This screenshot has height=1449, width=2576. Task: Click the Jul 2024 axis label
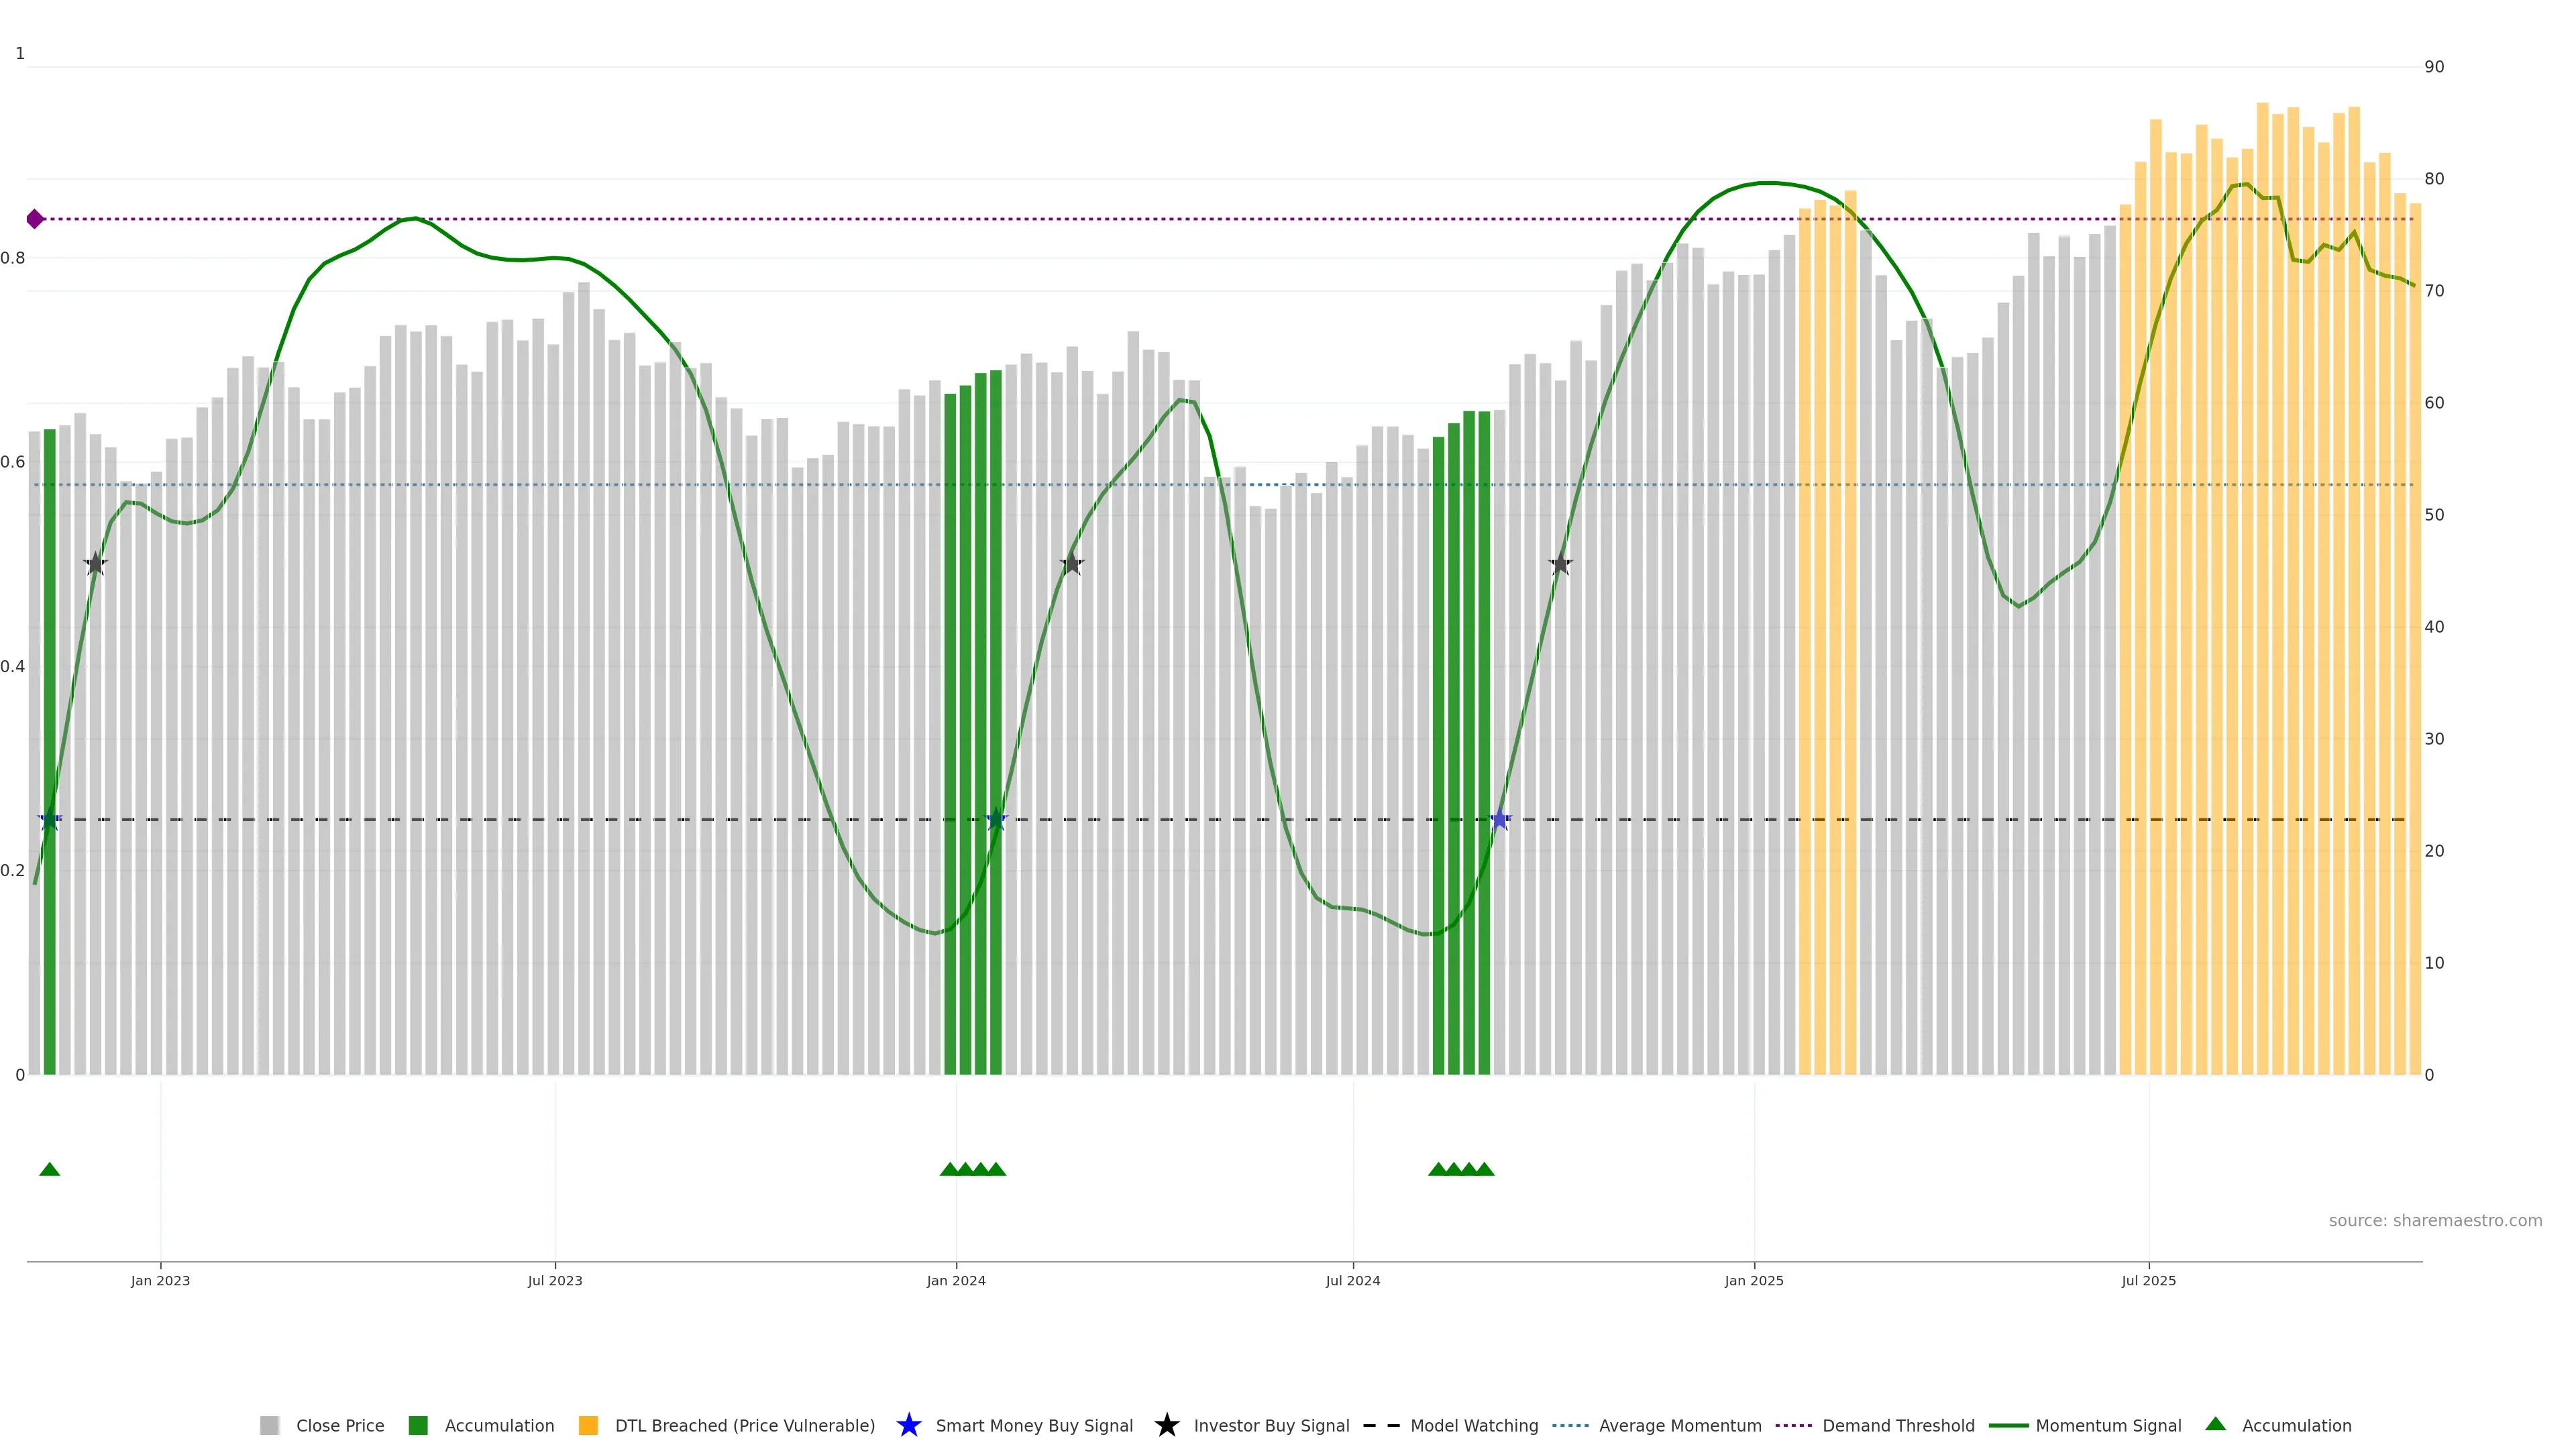(x=1352, y=1280)
